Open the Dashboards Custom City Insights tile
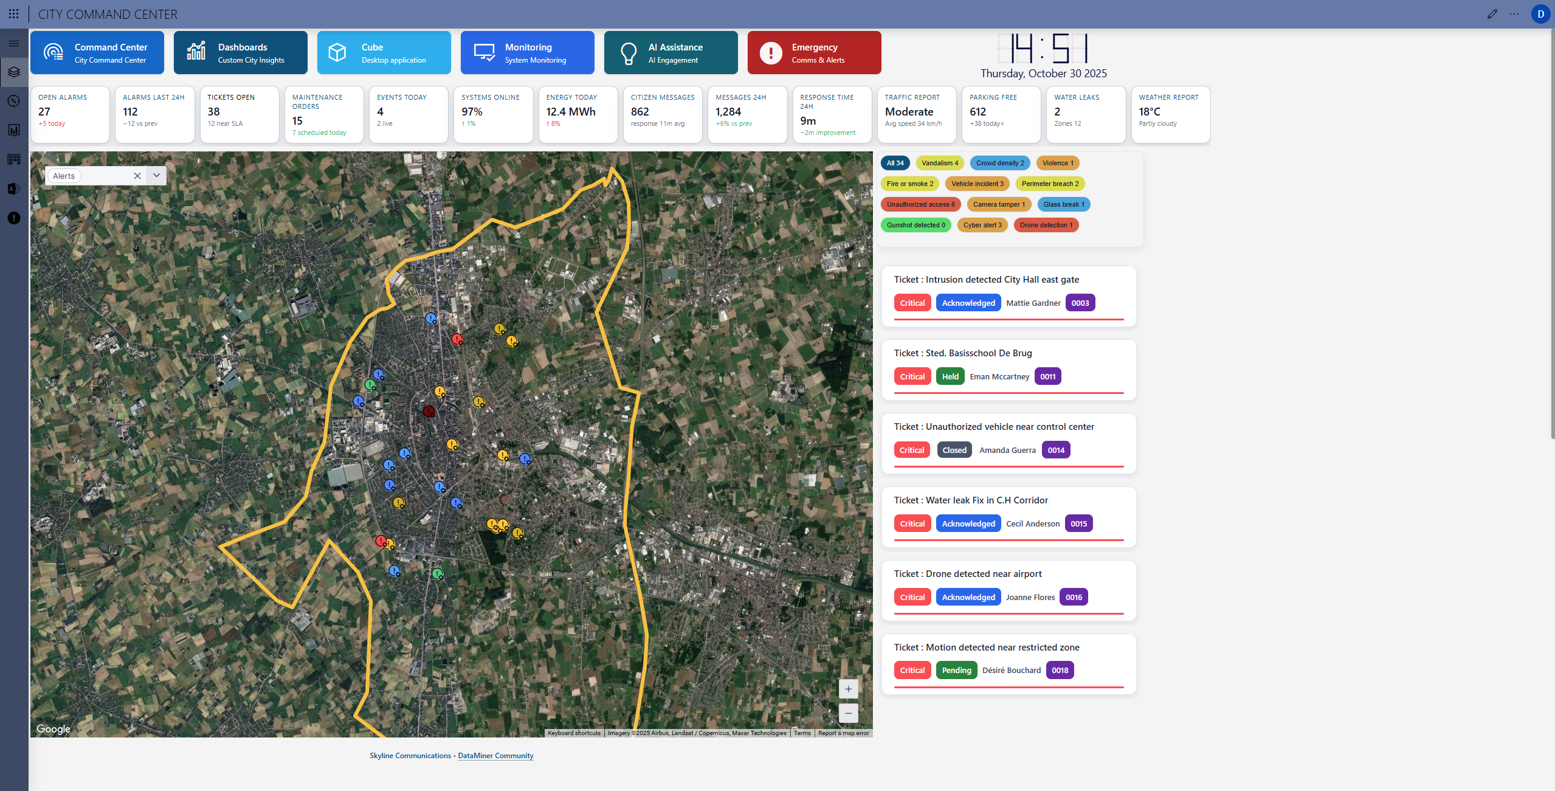1555x791 pixels. click(x=240, y=53)
